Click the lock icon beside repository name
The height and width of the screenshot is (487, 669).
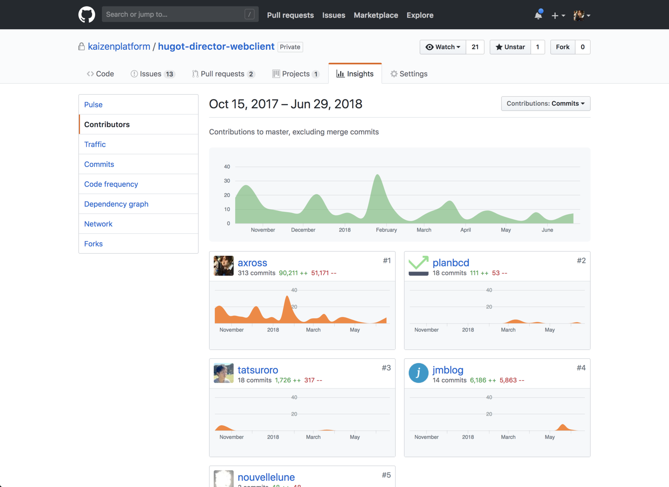point(81,47)
